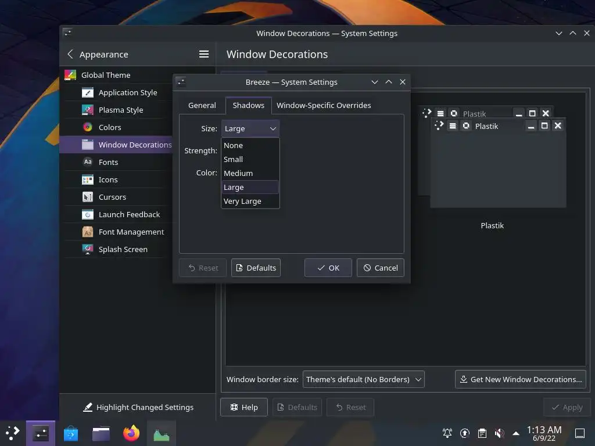Select the Plasma Style sidebar entry icon

point(88,110)
